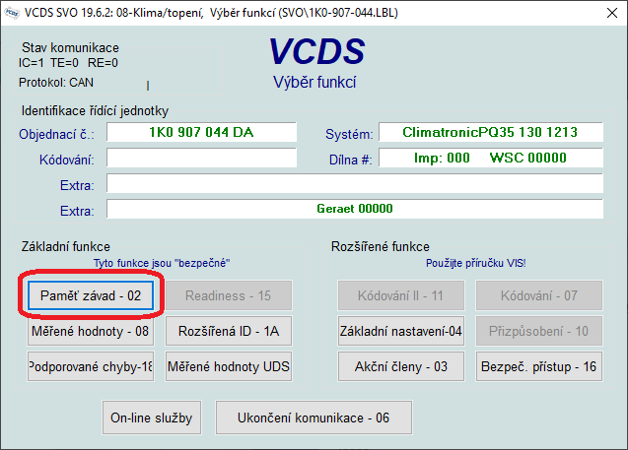
Task: Click Kódování II - 11 button
Action: [x=401, y=295]
